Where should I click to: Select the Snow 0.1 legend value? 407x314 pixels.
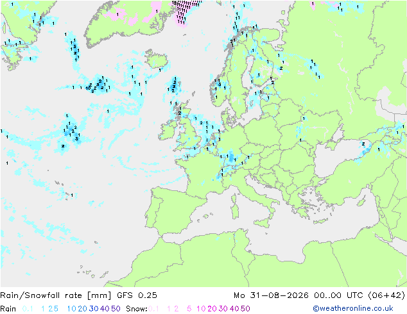[x=153, y=309]
